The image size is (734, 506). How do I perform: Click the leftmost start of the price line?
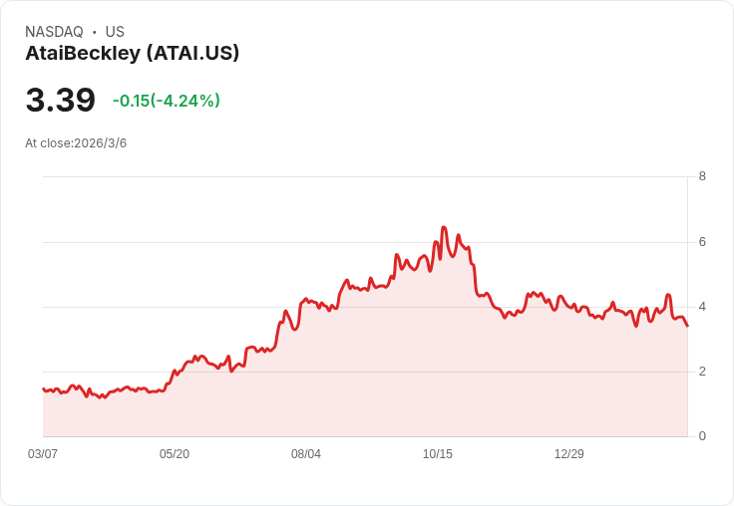43,388
